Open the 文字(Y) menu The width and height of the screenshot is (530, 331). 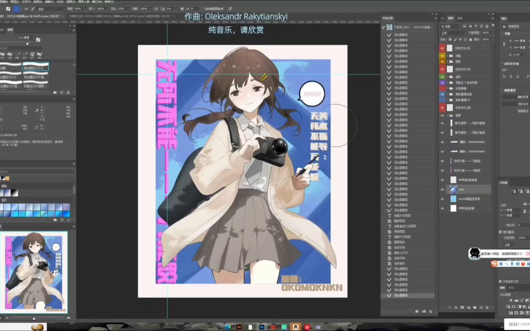pyautogui.click(x=26, y=2)
